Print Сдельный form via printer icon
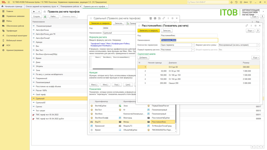Viewport: 267px width, 150px height. 155,18
